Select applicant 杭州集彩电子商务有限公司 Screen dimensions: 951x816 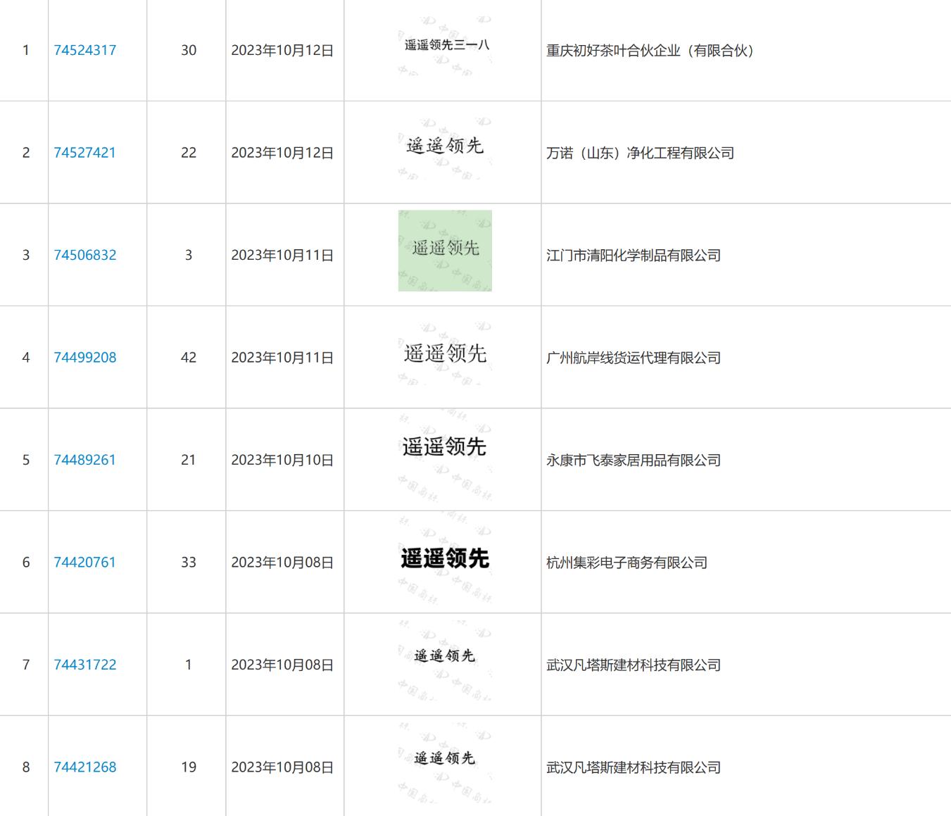627,563
